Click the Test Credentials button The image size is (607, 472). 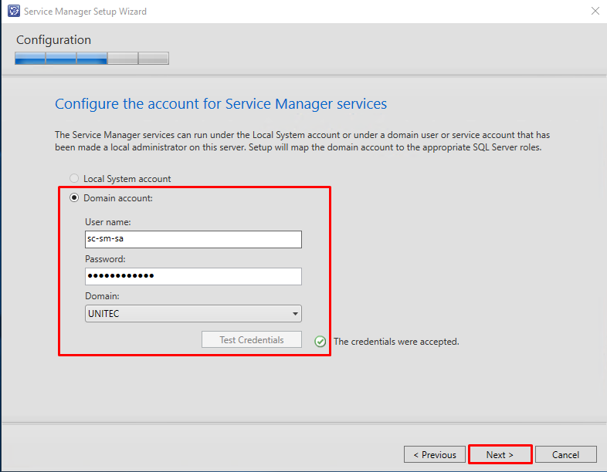252,339
